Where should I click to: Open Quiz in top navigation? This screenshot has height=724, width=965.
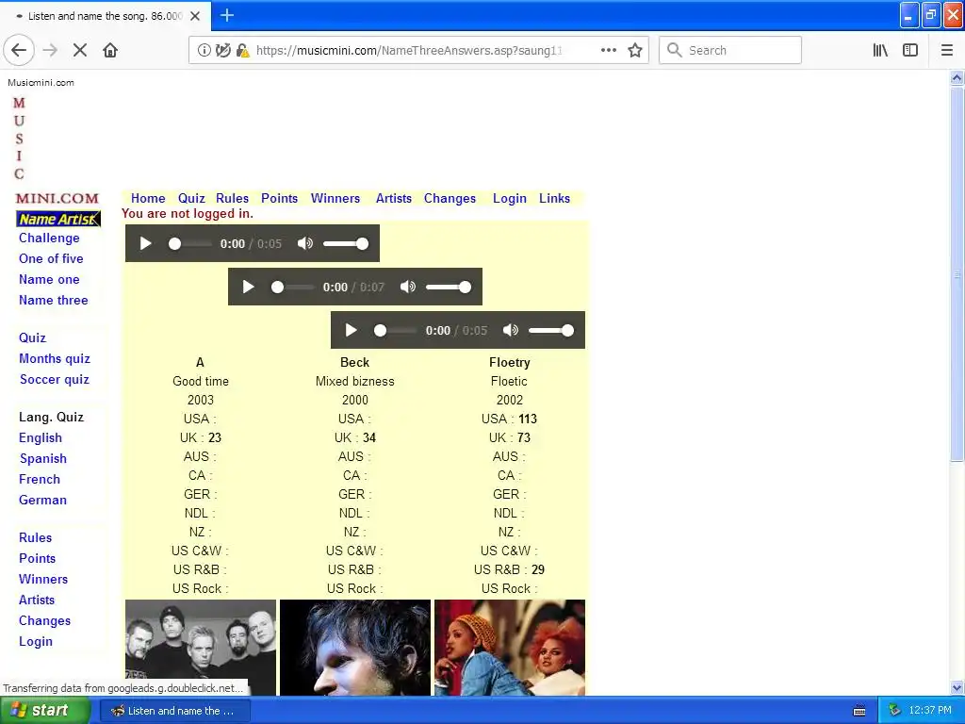point(191,198)
